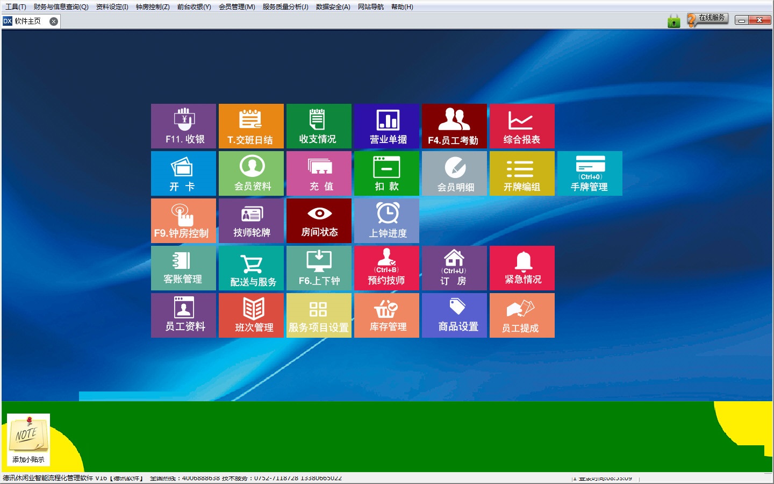The height and width of the screenshot is (484, 774).
Task: Open the 客账管理 guest accounts tile
Action: tap(183, 268)
